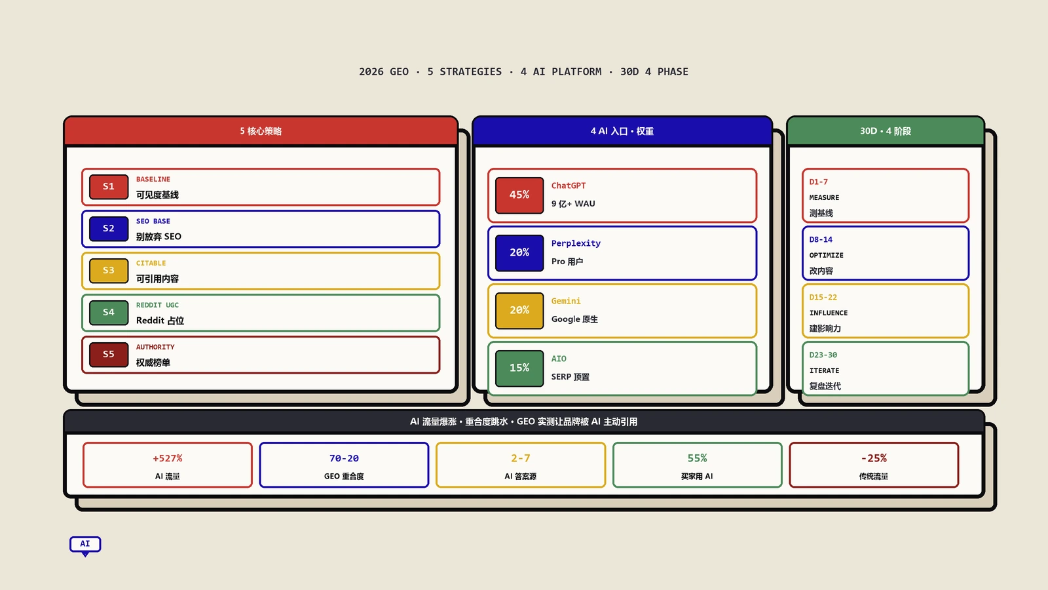Click the "改内容" text

[821, 271]
